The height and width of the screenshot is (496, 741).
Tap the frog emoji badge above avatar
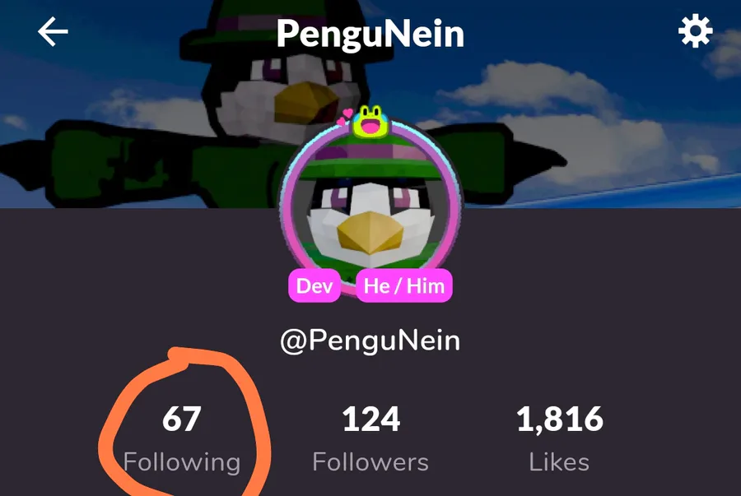[371, 121]
